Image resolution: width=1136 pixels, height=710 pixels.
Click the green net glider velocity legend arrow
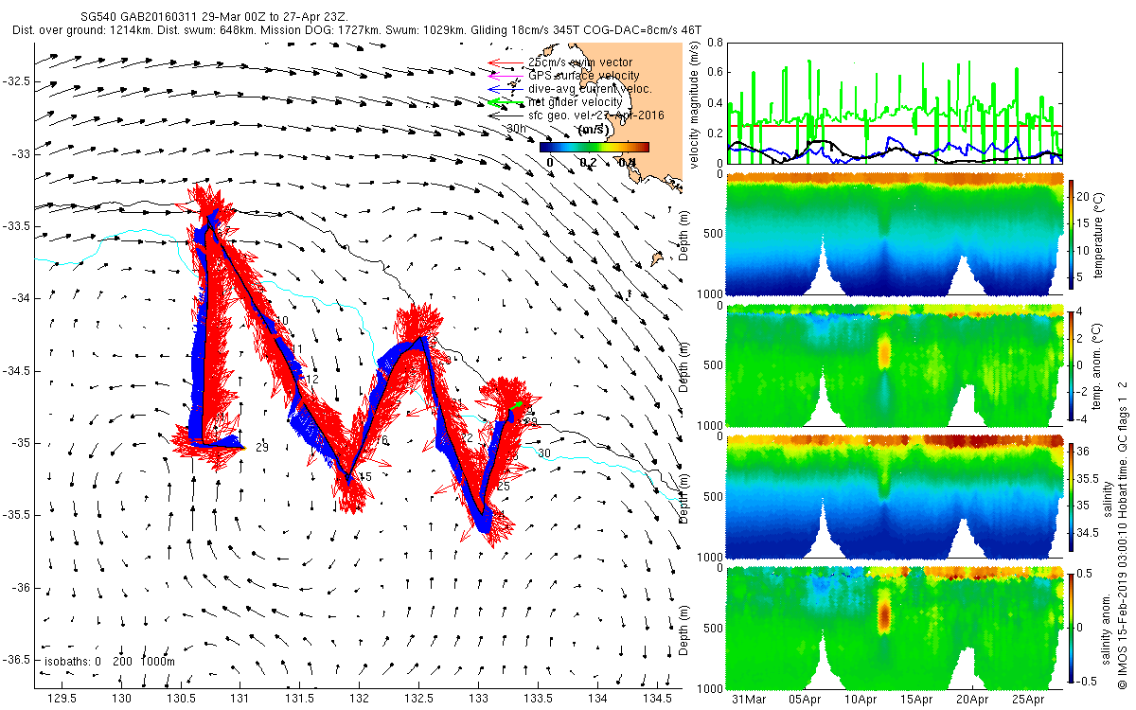pyautogui.click(x=504, y=101)
